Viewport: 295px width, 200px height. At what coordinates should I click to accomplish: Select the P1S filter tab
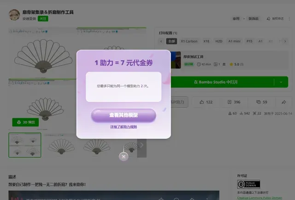[249, 41]
